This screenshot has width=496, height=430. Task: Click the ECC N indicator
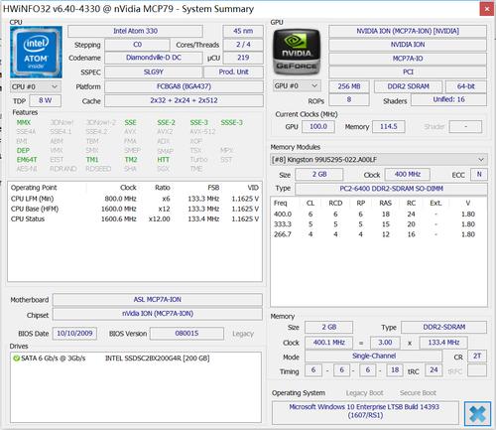[x=479, y=174]
